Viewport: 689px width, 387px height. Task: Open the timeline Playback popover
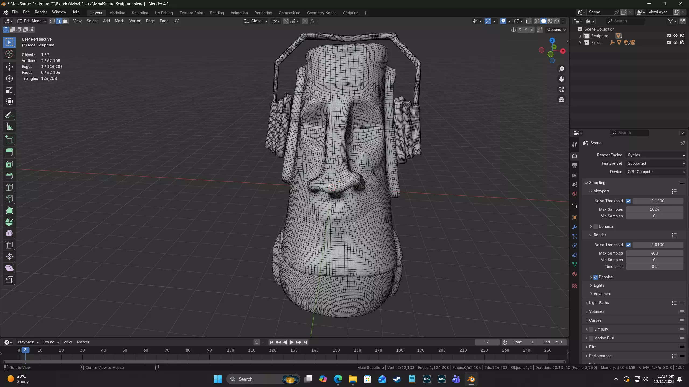28,342
